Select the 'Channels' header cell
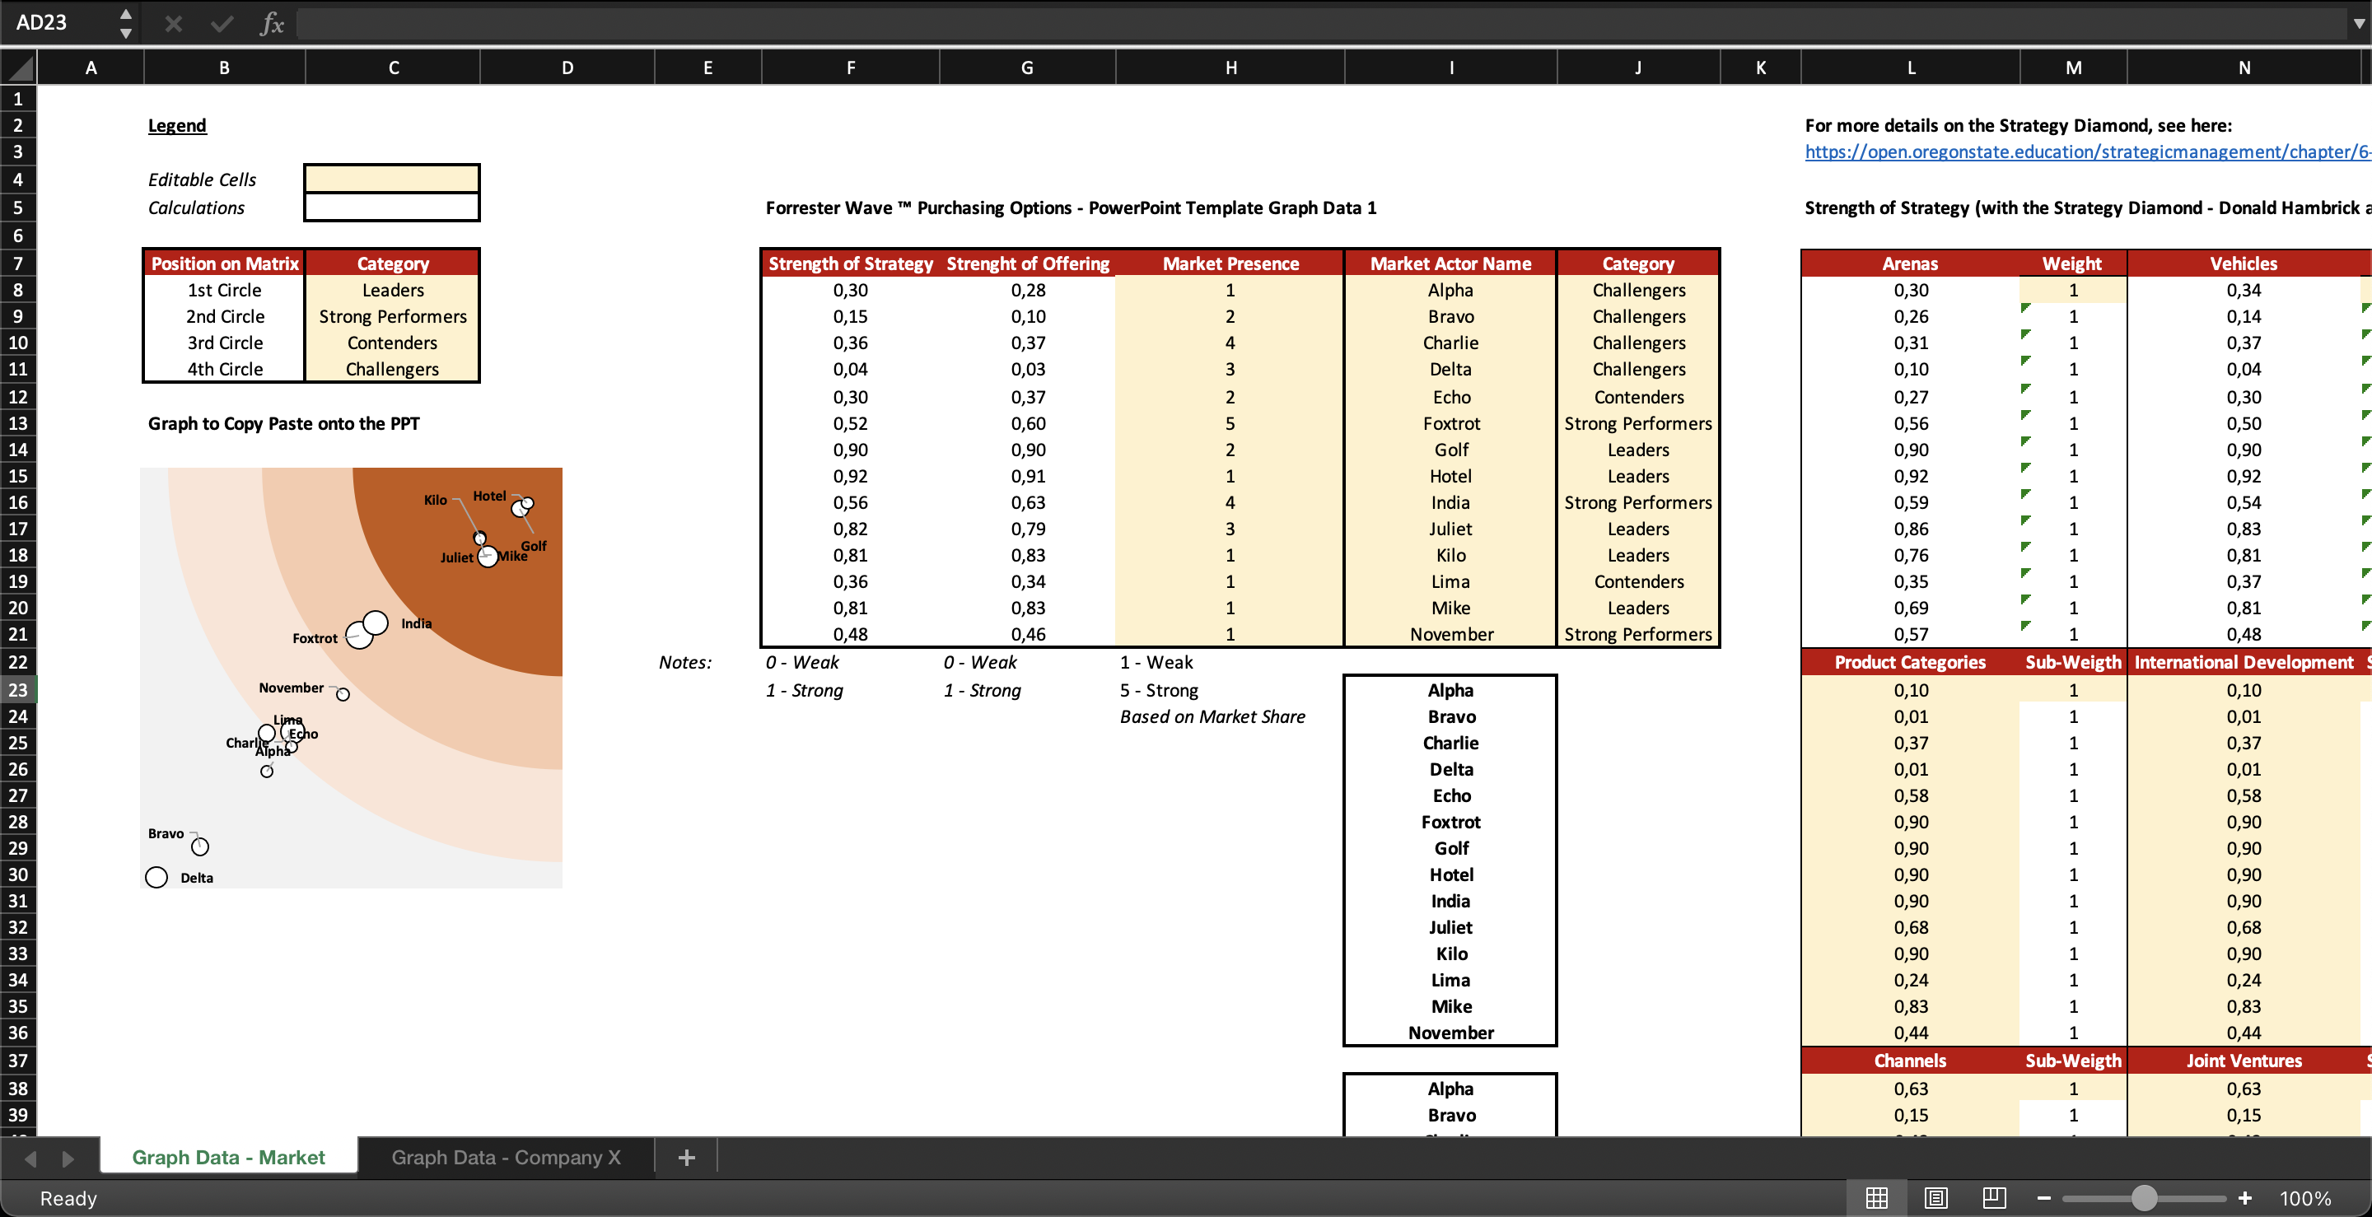 [1911, 1061]
